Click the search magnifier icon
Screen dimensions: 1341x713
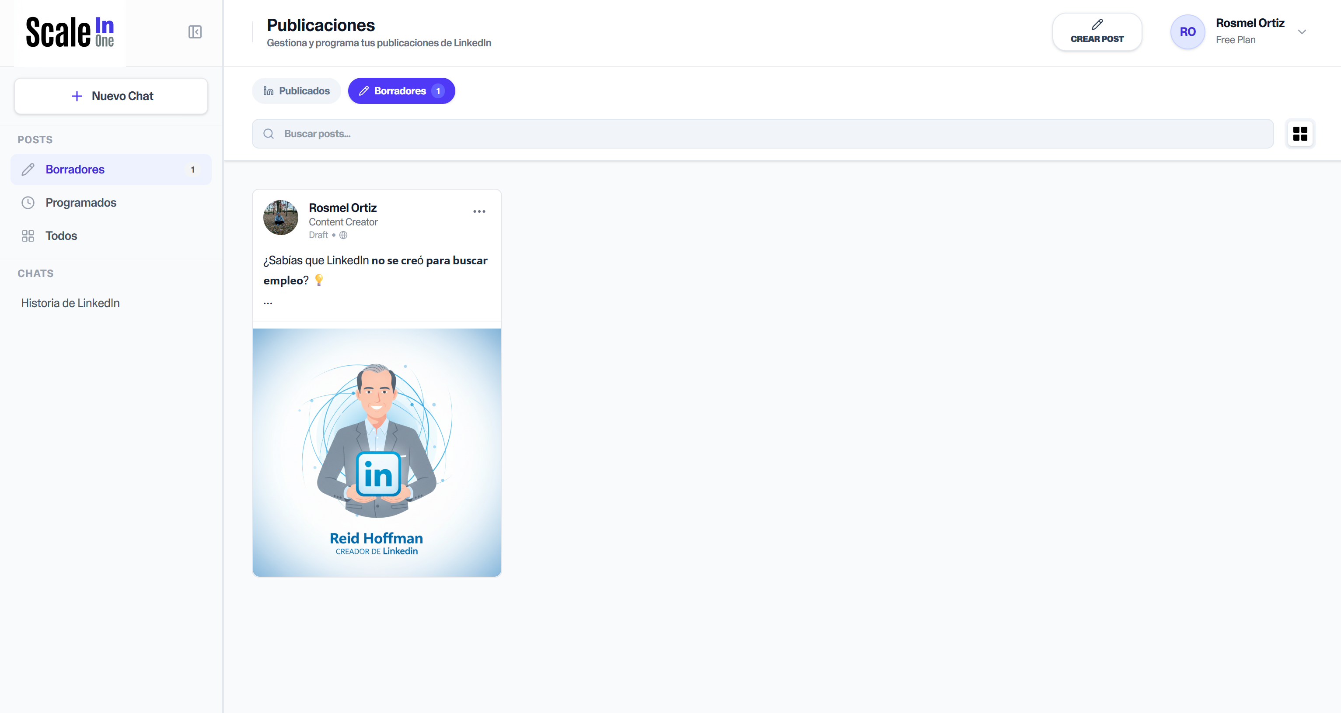pyautogui.click(x=269, y=134)
